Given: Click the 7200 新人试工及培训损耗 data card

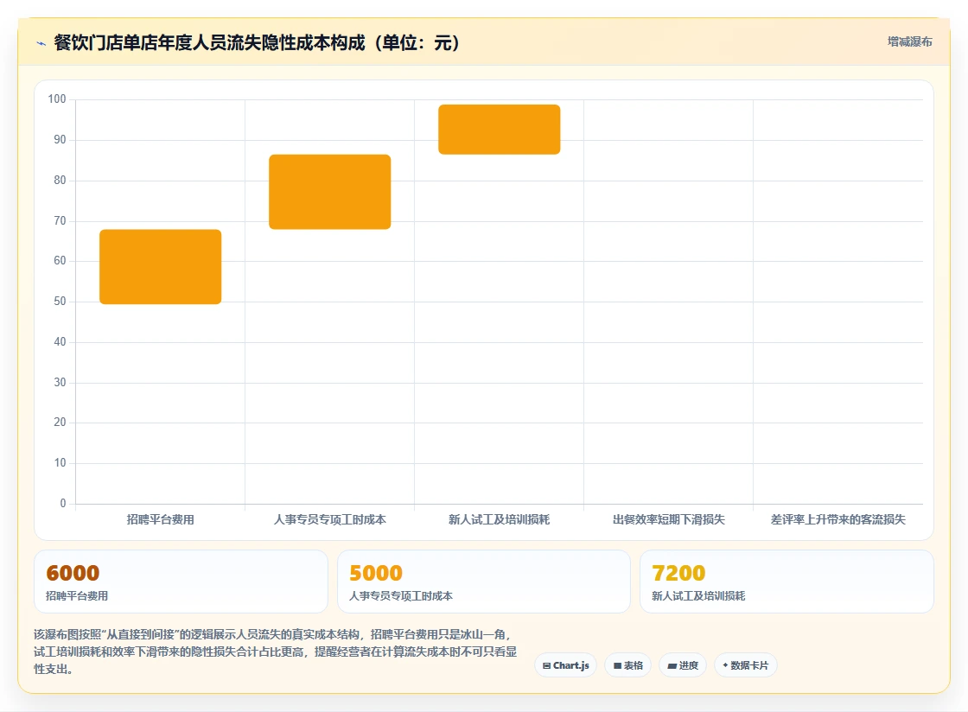Looking at the screenshot, I should point(786,582).
